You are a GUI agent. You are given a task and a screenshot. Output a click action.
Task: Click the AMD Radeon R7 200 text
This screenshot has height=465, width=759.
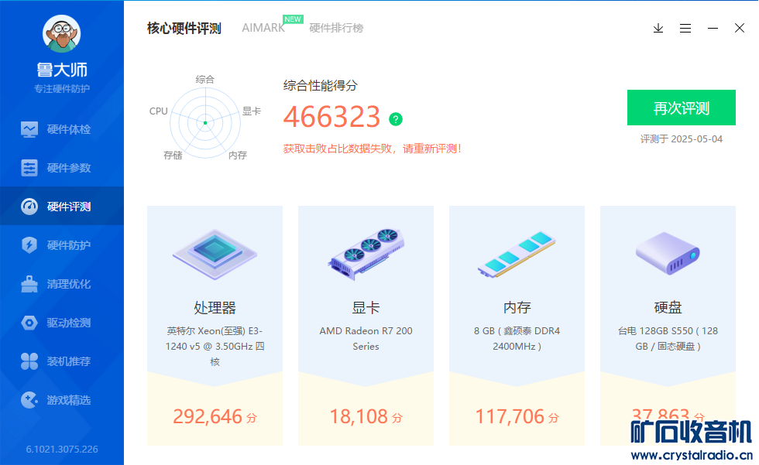366,338
